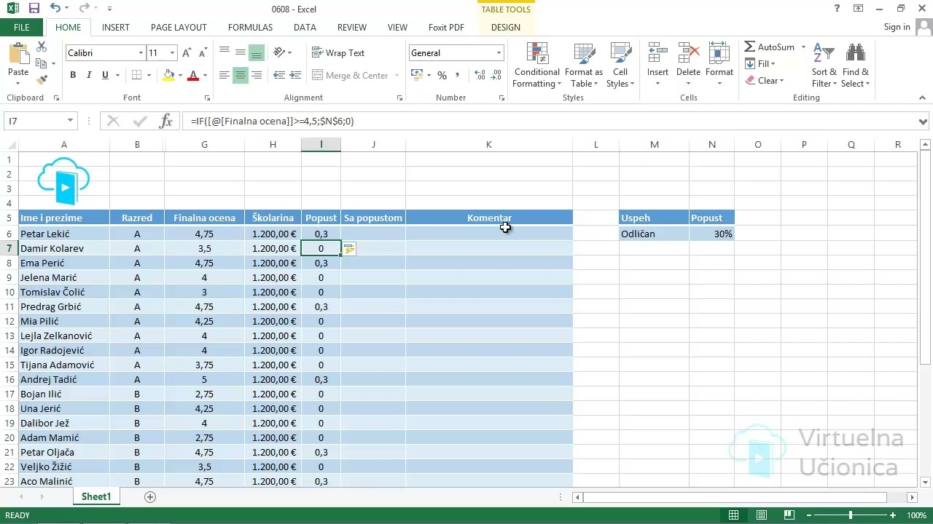This screenshot has height=524, width=933.
Task: Click the Decrease Indent icon
Action: tap(279, 76)
